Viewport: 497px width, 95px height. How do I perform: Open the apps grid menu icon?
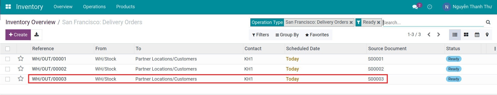pyautogui.click(x=8, y=7)
